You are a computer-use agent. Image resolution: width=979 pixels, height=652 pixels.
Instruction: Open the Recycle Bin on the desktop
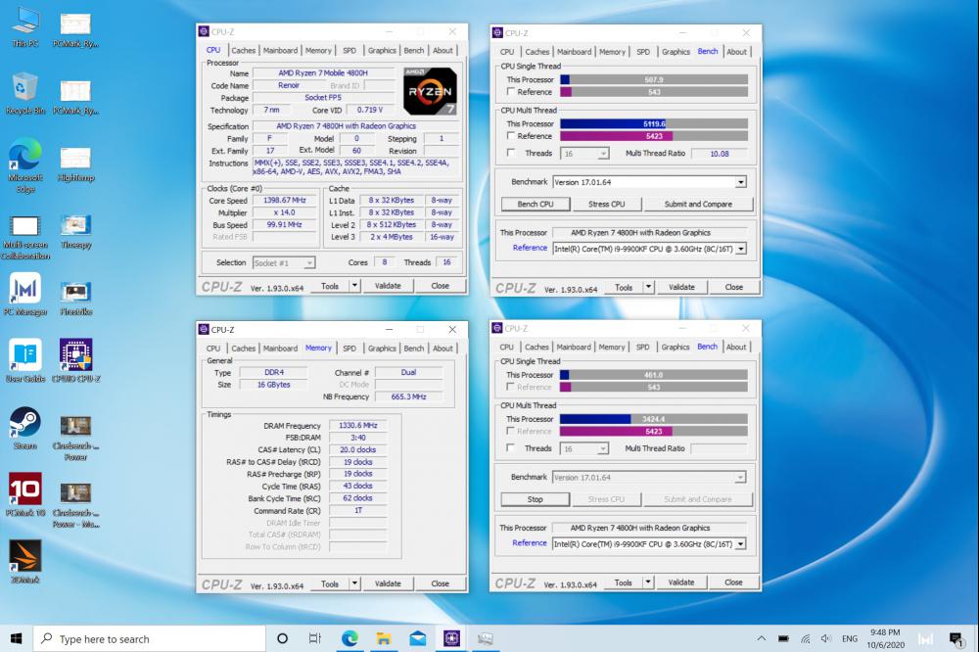(25, 94)
